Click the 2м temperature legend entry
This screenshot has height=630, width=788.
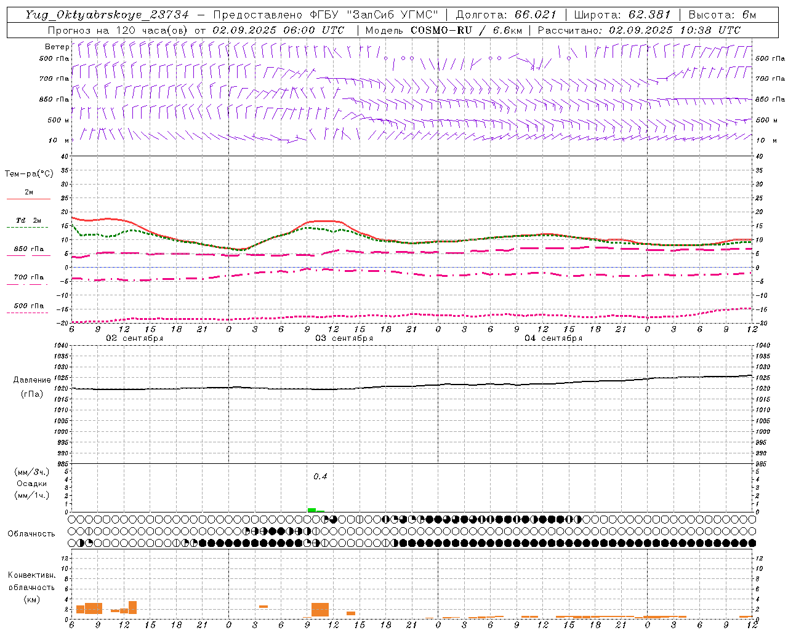pos(29,193)
